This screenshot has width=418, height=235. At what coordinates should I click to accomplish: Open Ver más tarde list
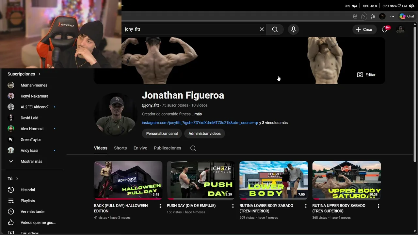pos(32,211)
